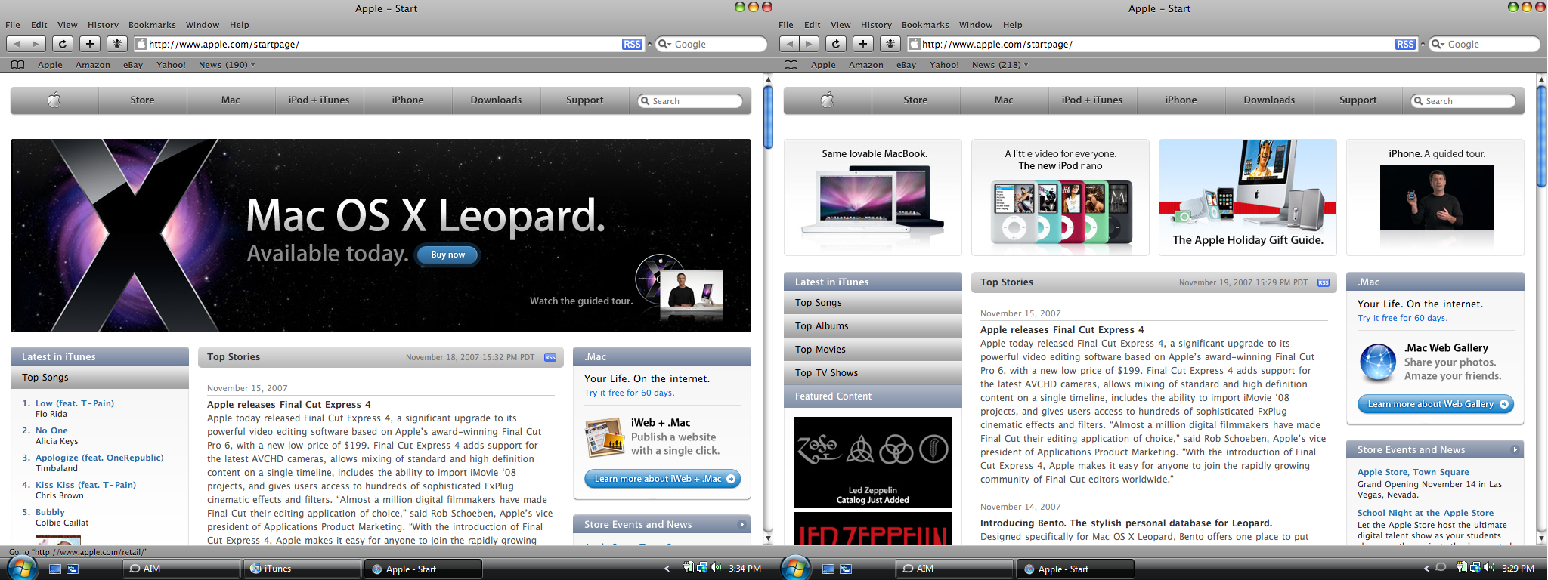Click the Back arrow in the right Safari window
This screenshot has width=1548, height=580.
click(x=791, y=44)
